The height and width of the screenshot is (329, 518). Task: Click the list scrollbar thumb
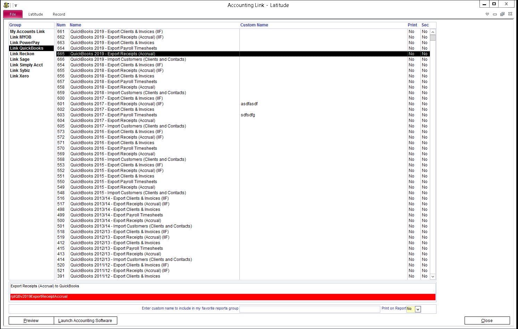433,38
